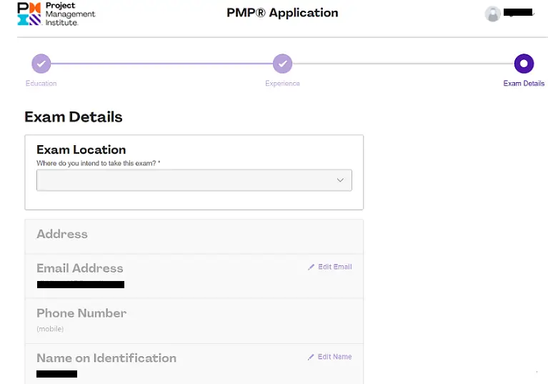The image size is (548, 384).
Task: Click the Address section heading
Action: [x=62, y=234]
